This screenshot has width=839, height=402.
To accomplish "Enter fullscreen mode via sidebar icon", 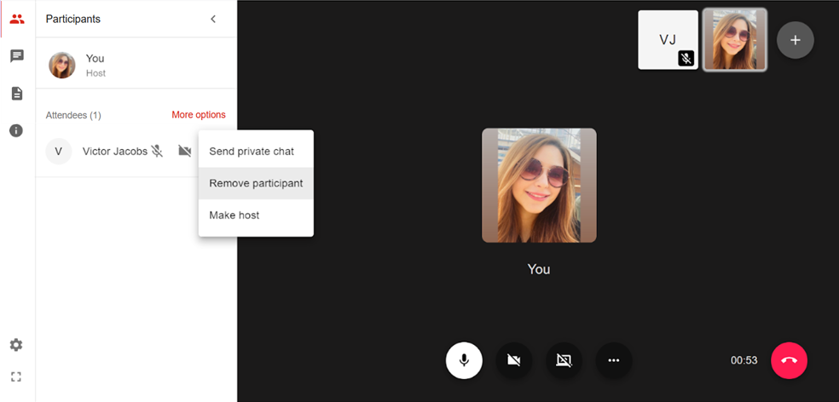I will [16, 376].
